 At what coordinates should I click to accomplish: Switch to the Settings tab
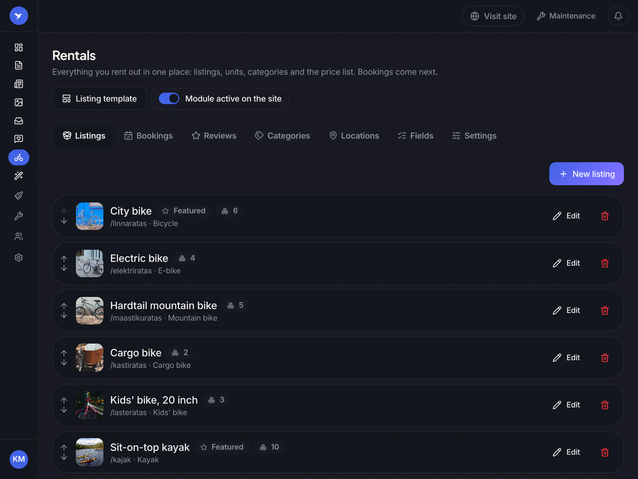point(474,136)
